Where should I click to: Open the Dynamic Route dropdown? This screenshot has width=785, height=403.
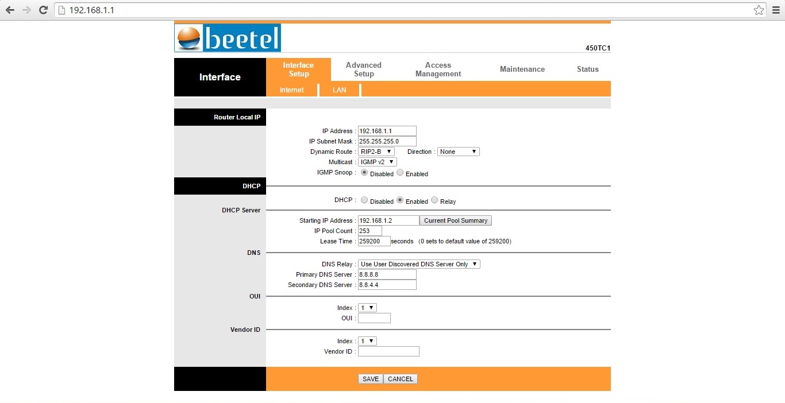pyautogui.click(x=376, y=152)
